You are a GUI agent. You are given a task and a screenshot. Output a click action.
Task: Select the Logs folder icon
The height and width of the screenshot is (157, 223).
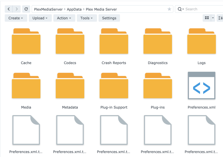[202, 41]
